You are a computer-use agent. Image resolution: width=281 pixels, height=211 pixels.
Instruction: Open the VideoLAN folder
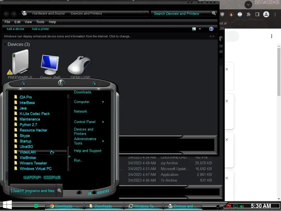28,152
